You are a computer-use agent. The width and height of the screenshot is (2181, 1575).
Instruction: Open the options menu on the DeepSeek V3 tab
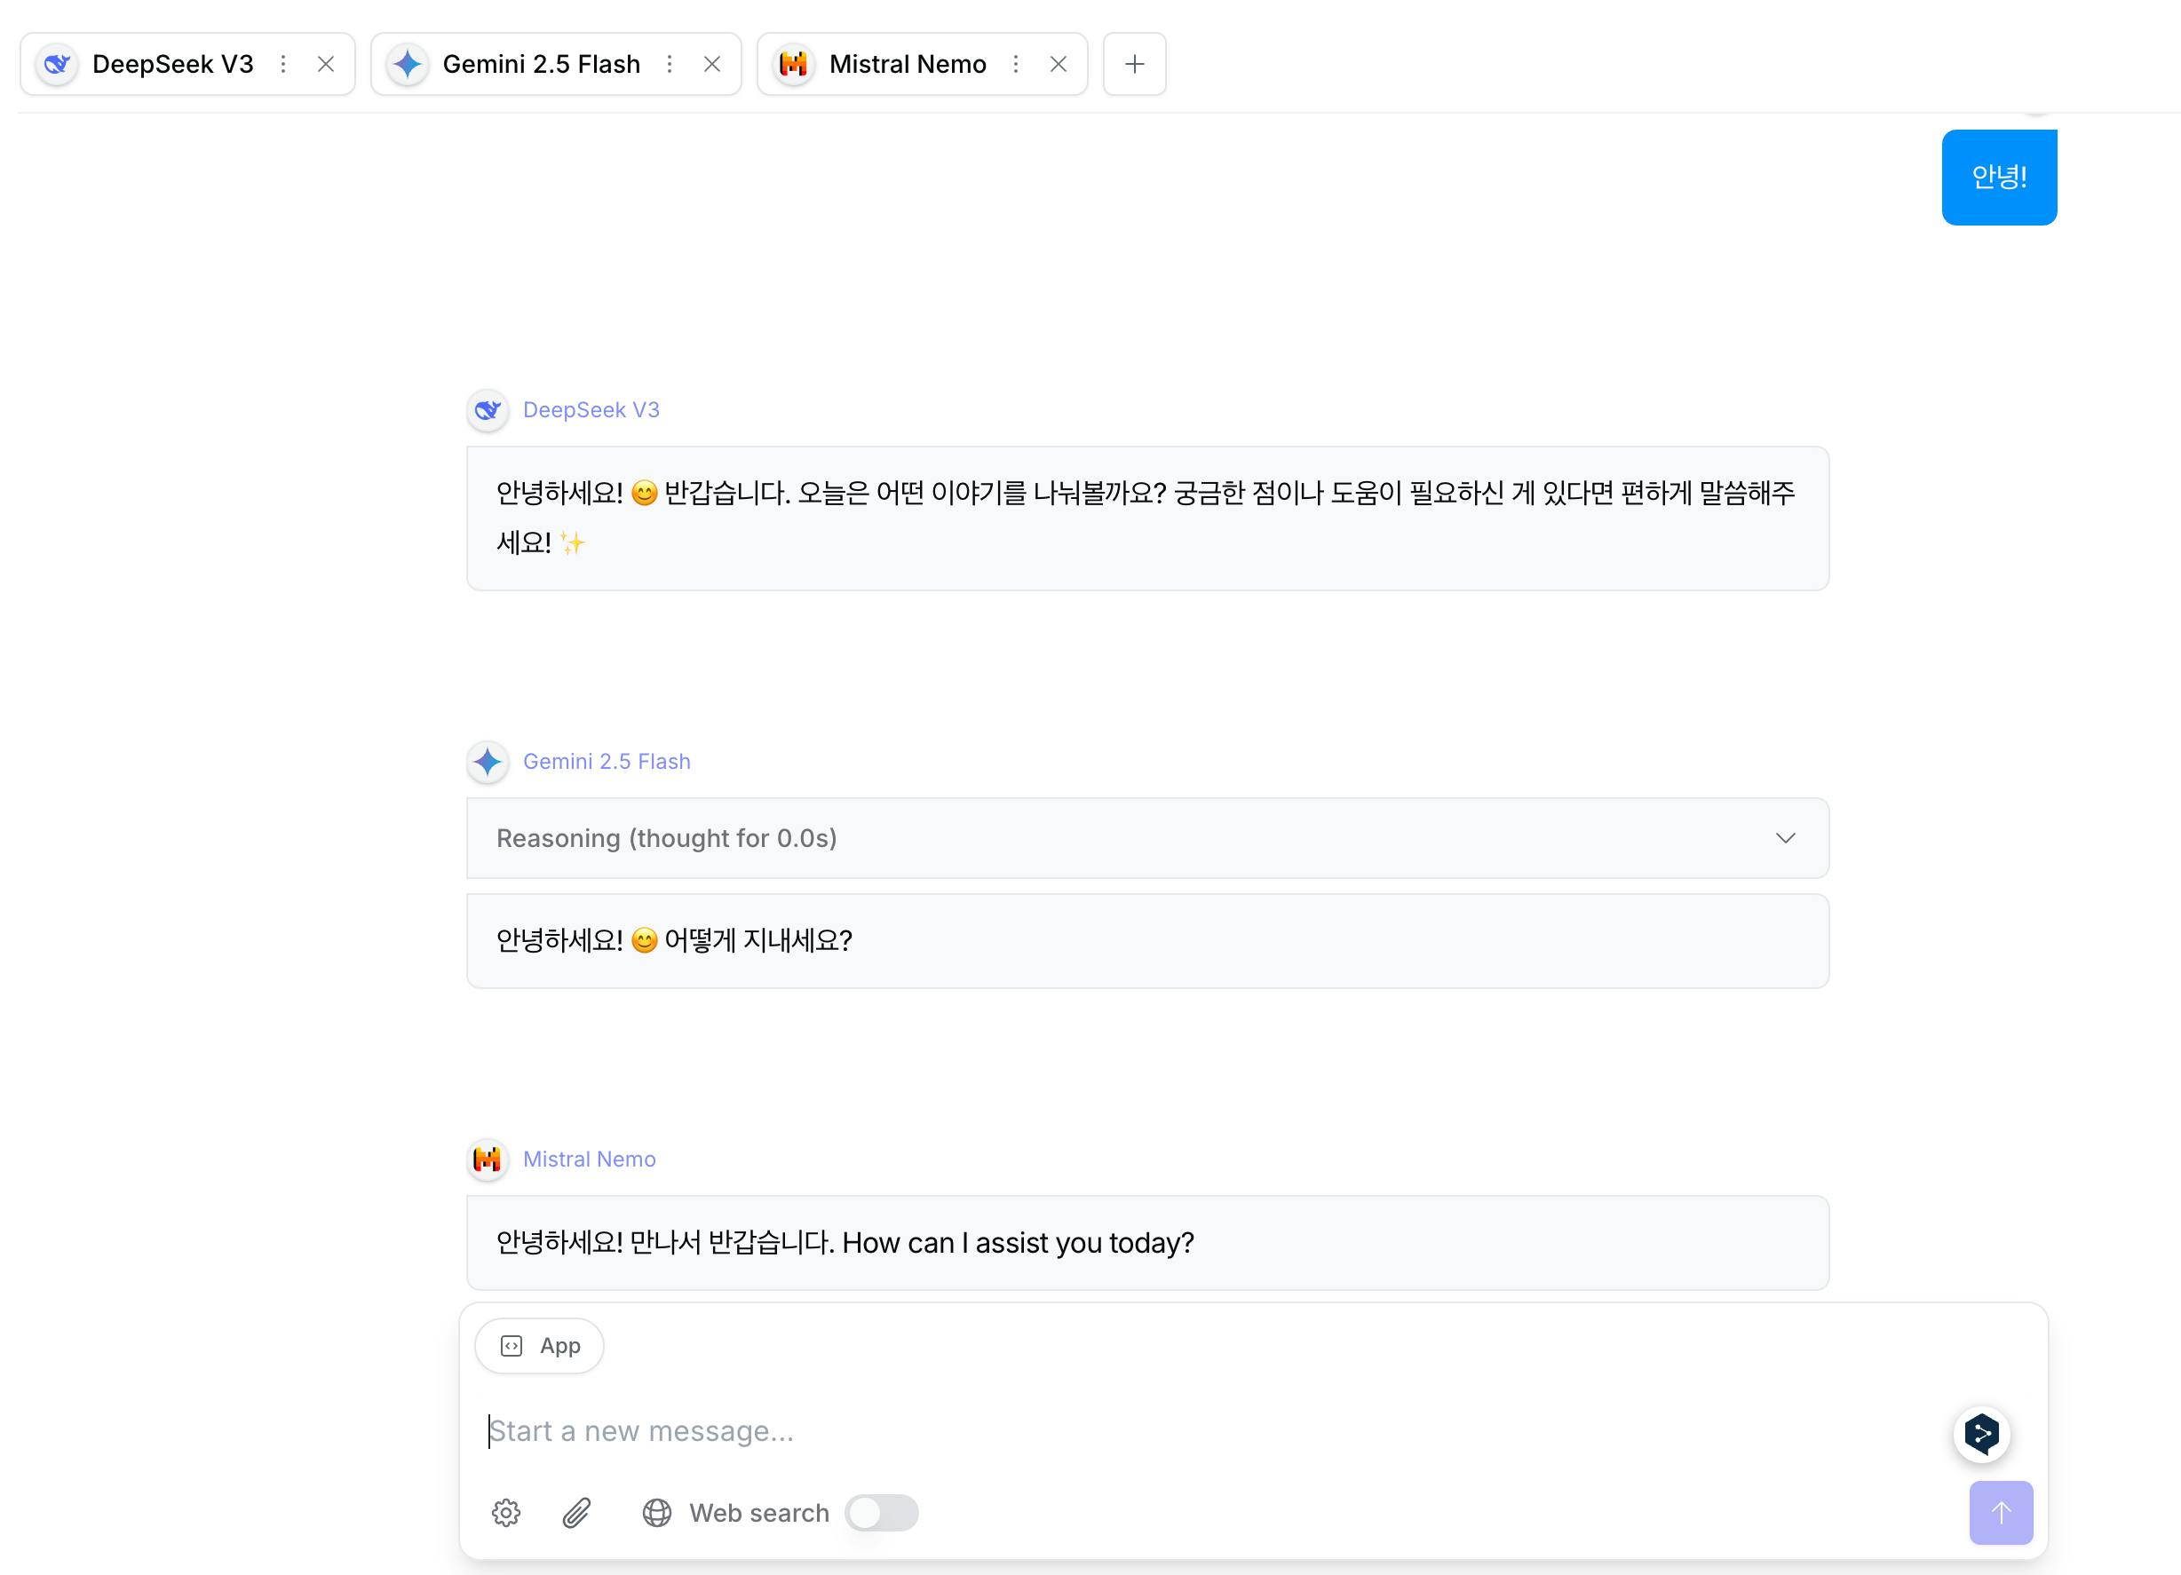(282, 63)
